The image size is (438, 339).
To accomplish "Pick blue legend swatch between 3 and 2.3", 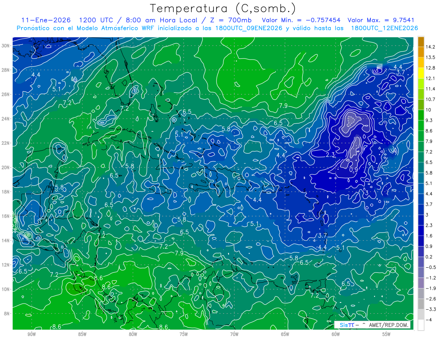I will tap(421, 220).
